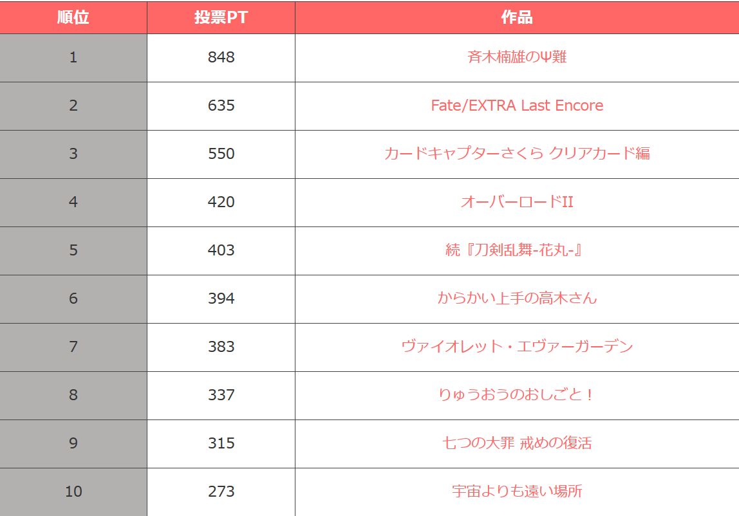Click the 投票PT column header
The height and width of the screenshot is (516, 739).
[x=221, y=17]
